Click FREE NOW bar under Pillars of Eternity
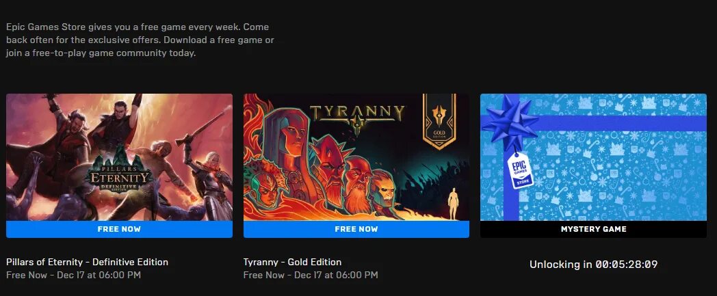717x296 pixels. tap(119, 229)
